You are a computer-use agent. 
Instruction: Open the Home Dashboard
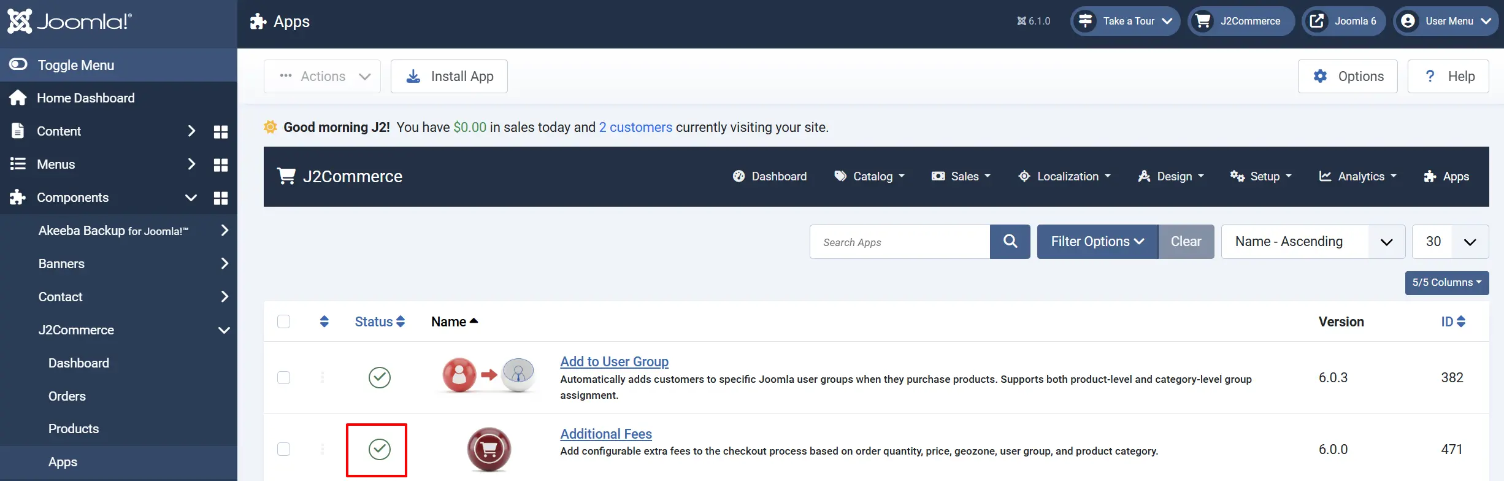(x=86, y=98)
